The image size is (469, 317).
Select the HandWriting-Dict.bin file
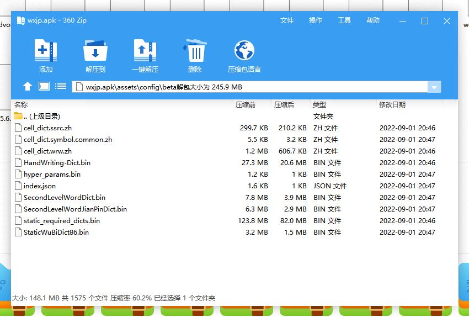[57, 163]
